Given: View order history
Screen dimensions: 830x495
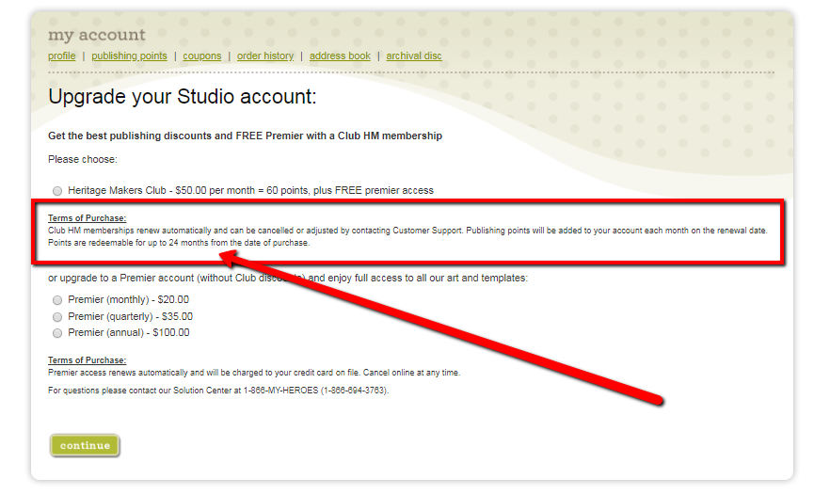Looking at the screenshot, I should (x=265, y=56).
